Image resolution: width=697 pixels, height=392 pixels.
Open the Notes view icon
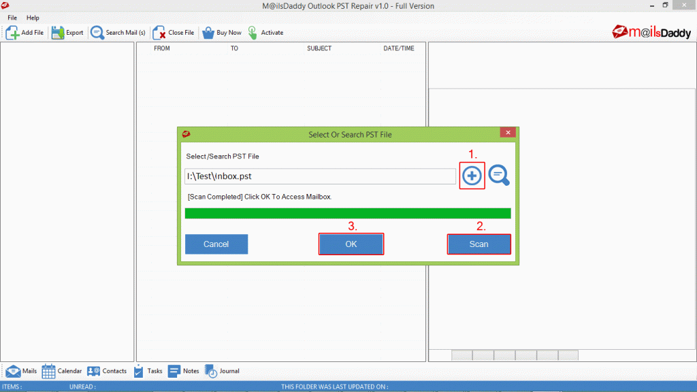pos(174,371)
